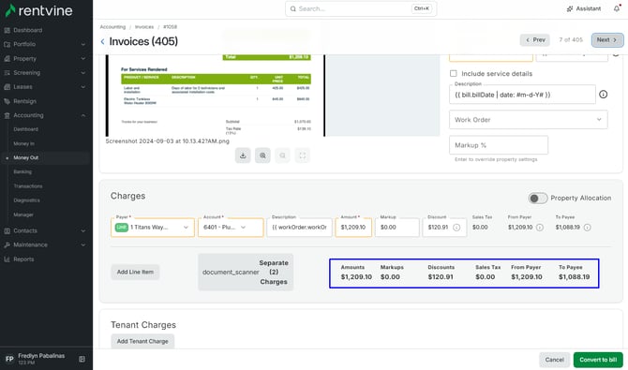
Task: Click Add Line Item
Action: pos(135,272)
